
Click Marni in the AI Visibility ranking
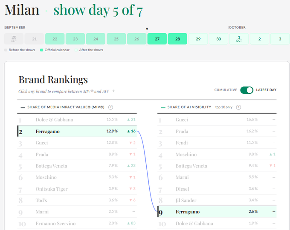(217, 177)
